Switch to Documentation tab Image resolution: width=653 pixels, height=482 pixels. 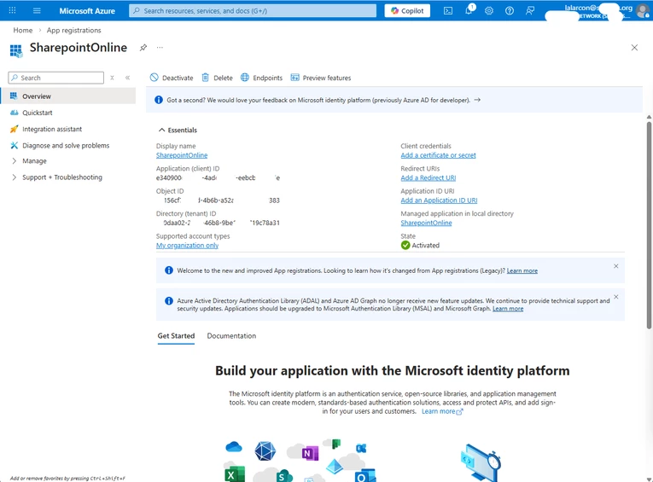(231, 336)
